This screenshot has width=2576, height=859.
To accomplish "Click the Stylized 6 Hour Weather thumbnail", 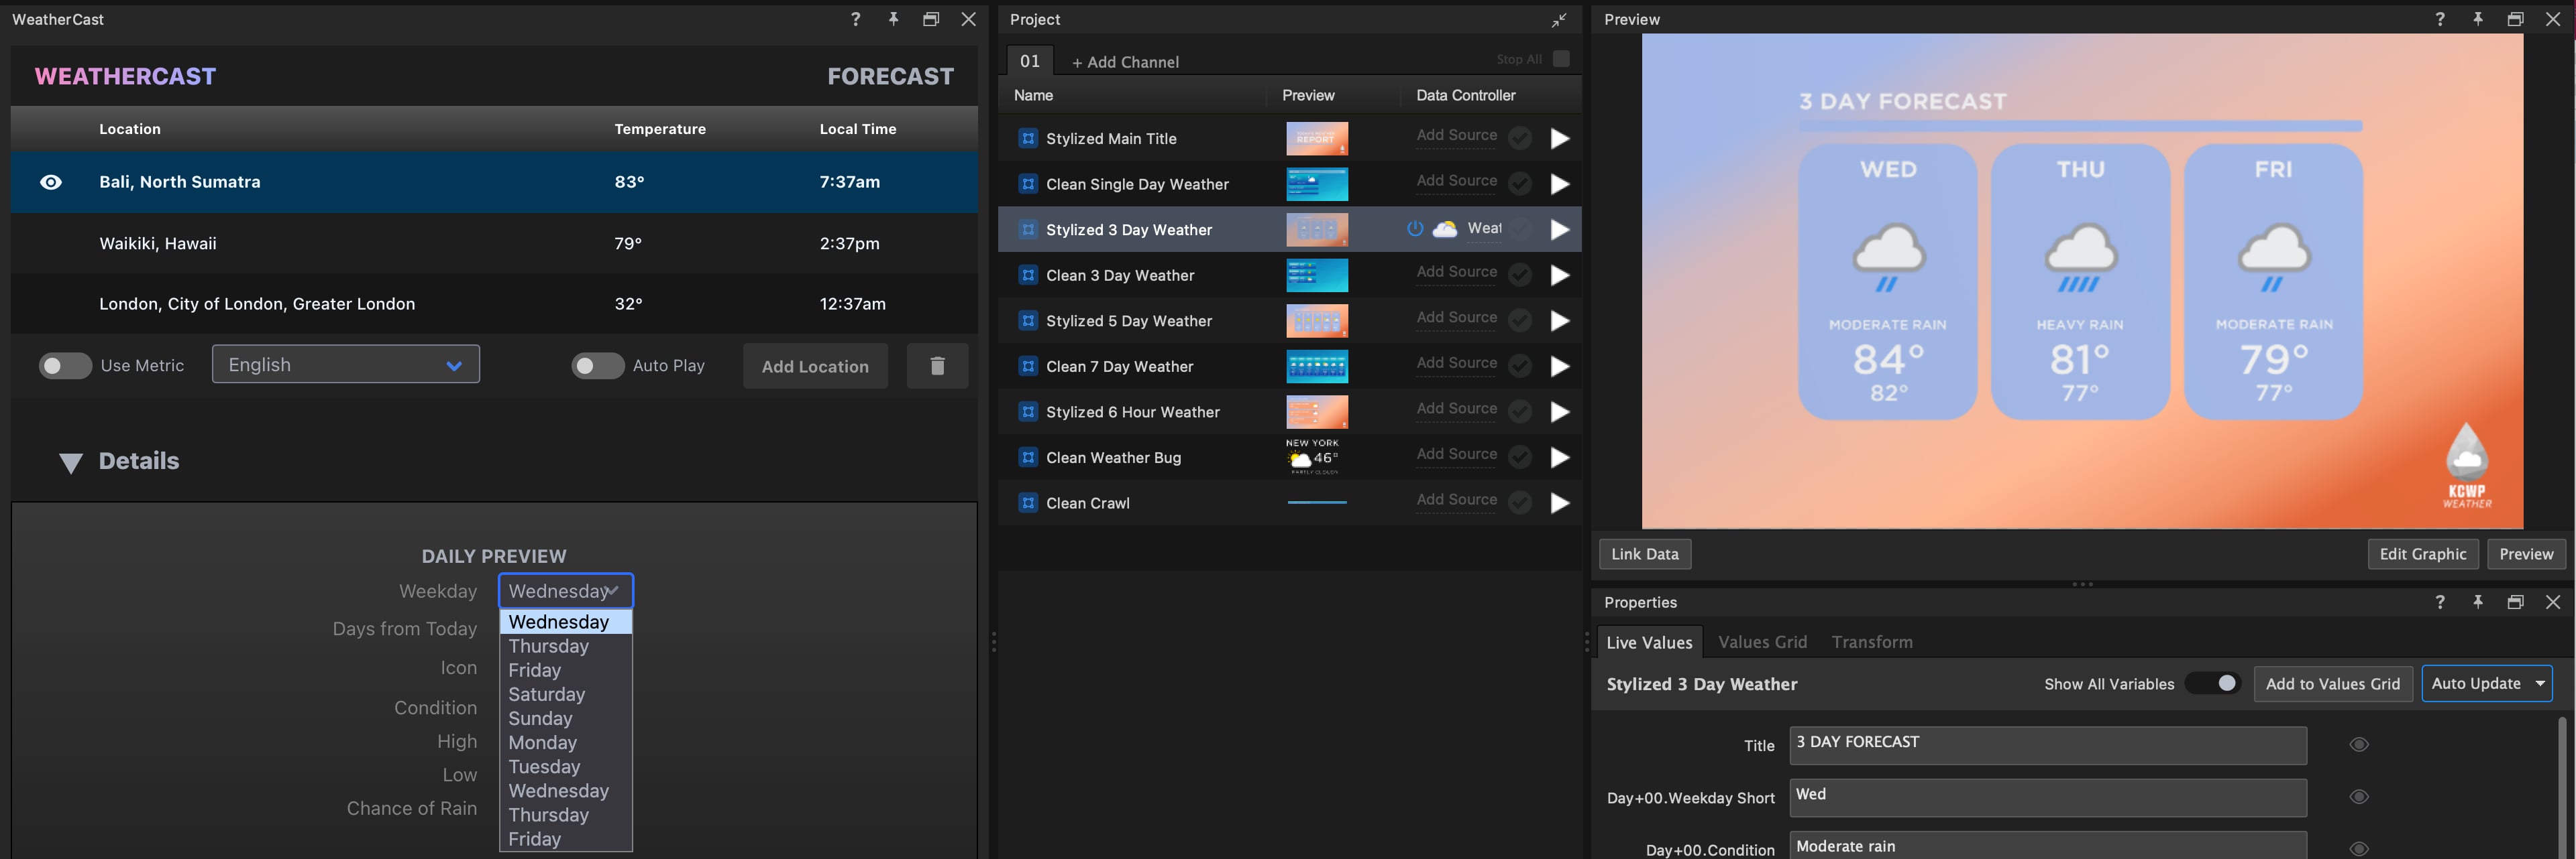I will coord(1316,411).
